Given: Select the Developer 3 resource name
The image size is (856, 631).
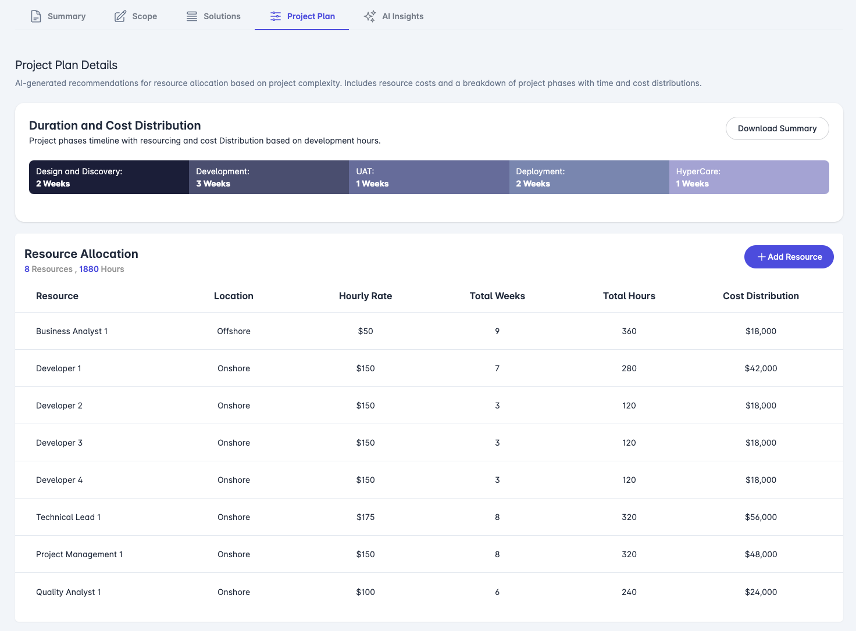Looking at the screenshot, I should point(59,443).
